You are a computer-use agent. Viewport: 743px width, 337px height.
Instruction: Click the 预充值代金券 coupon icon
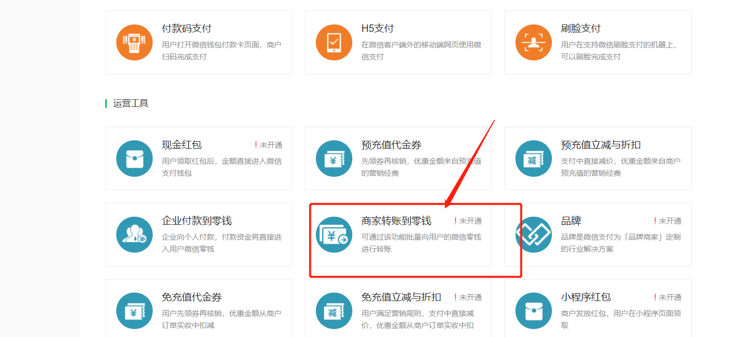334,158
